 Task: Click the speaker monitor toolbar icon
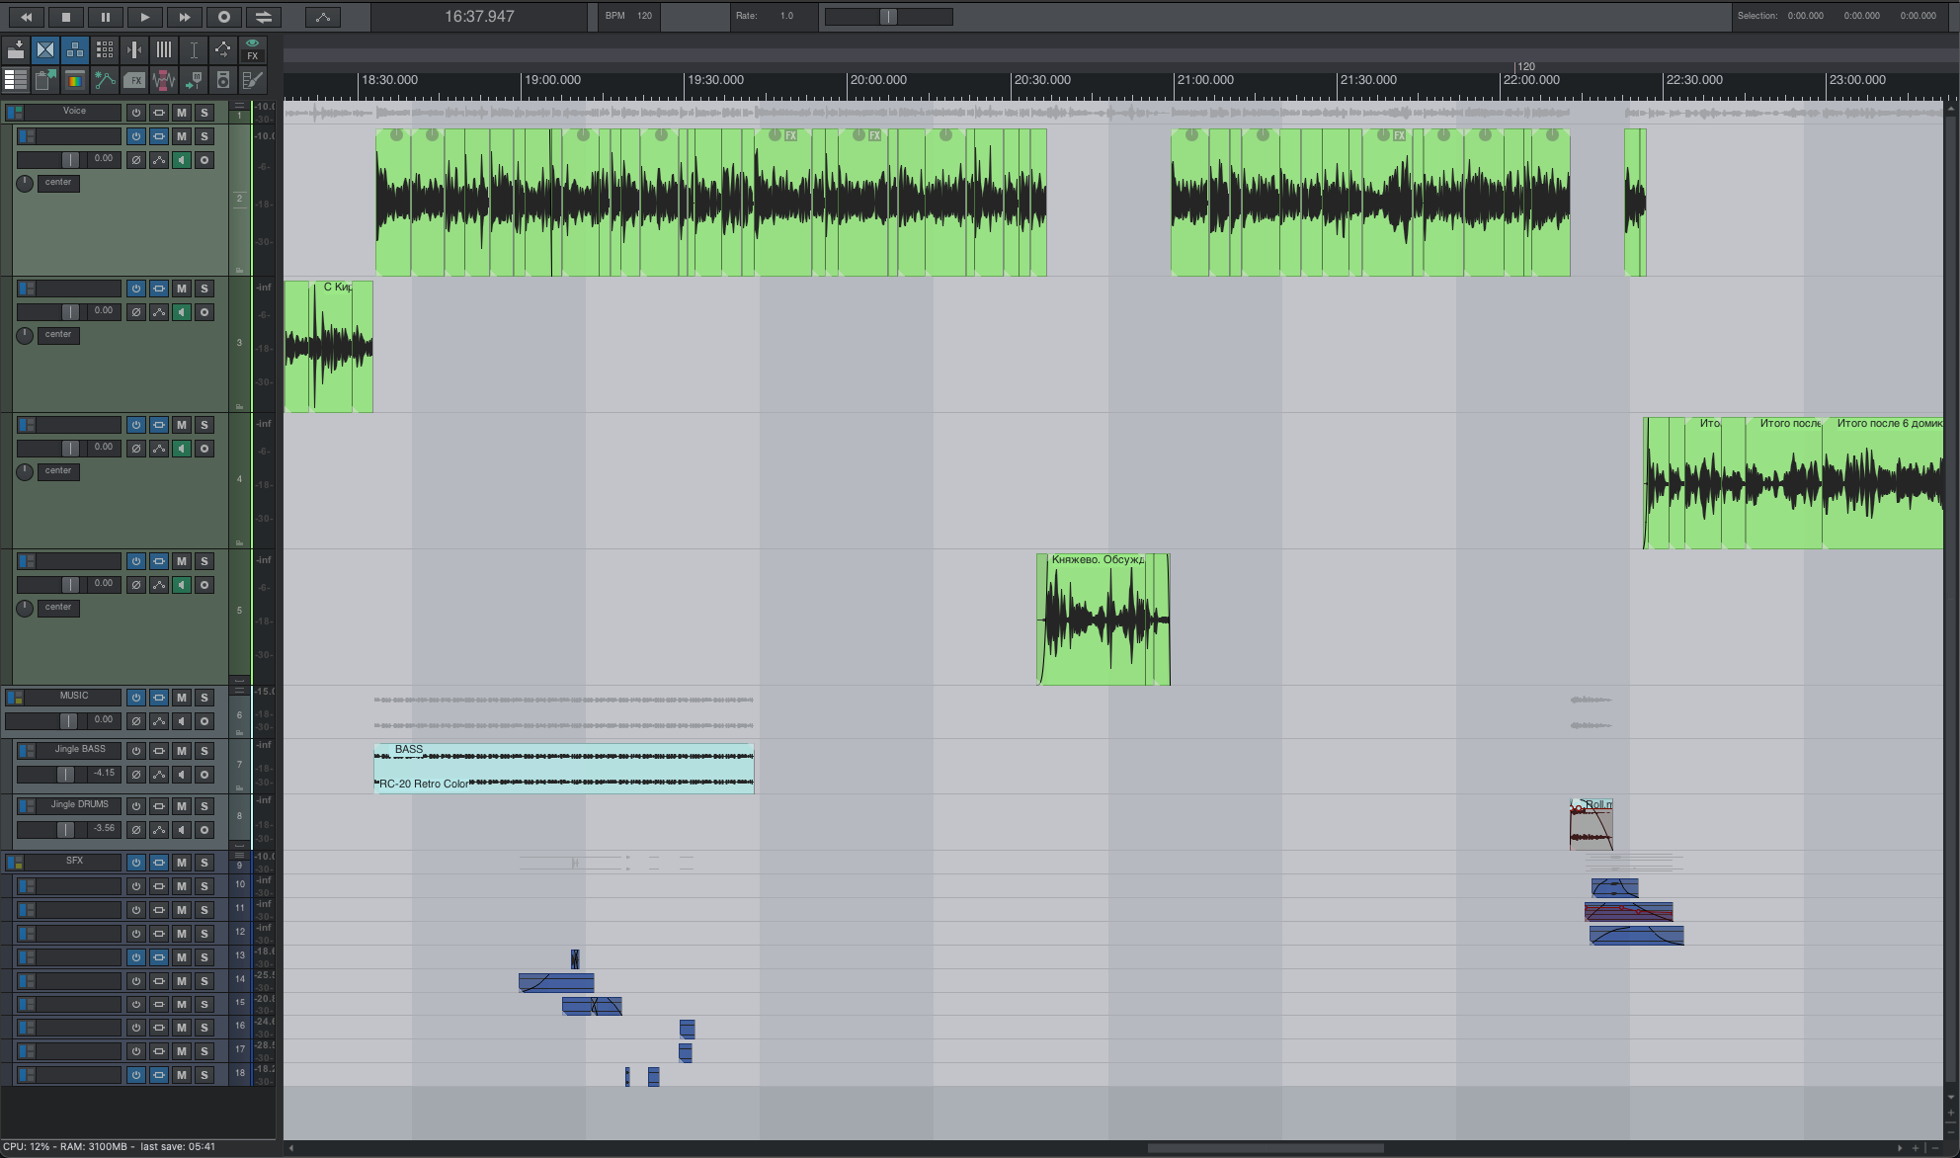(223, 80)
